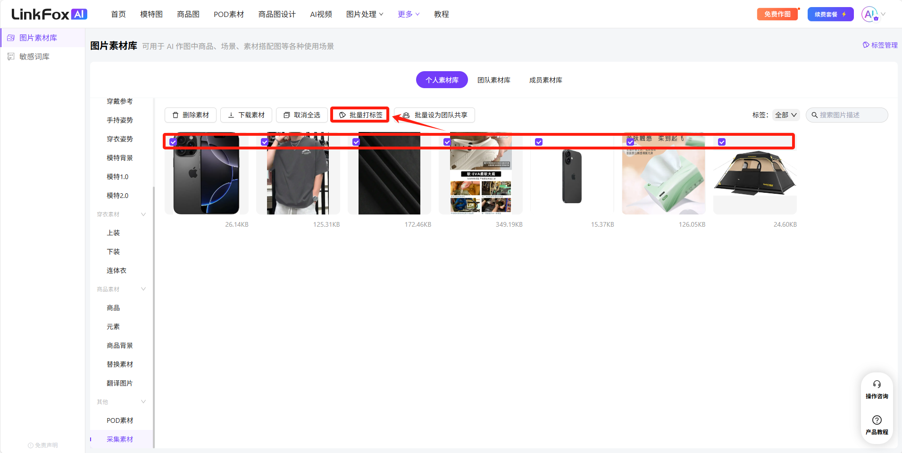Select 采集素材 category

[120, 439]
